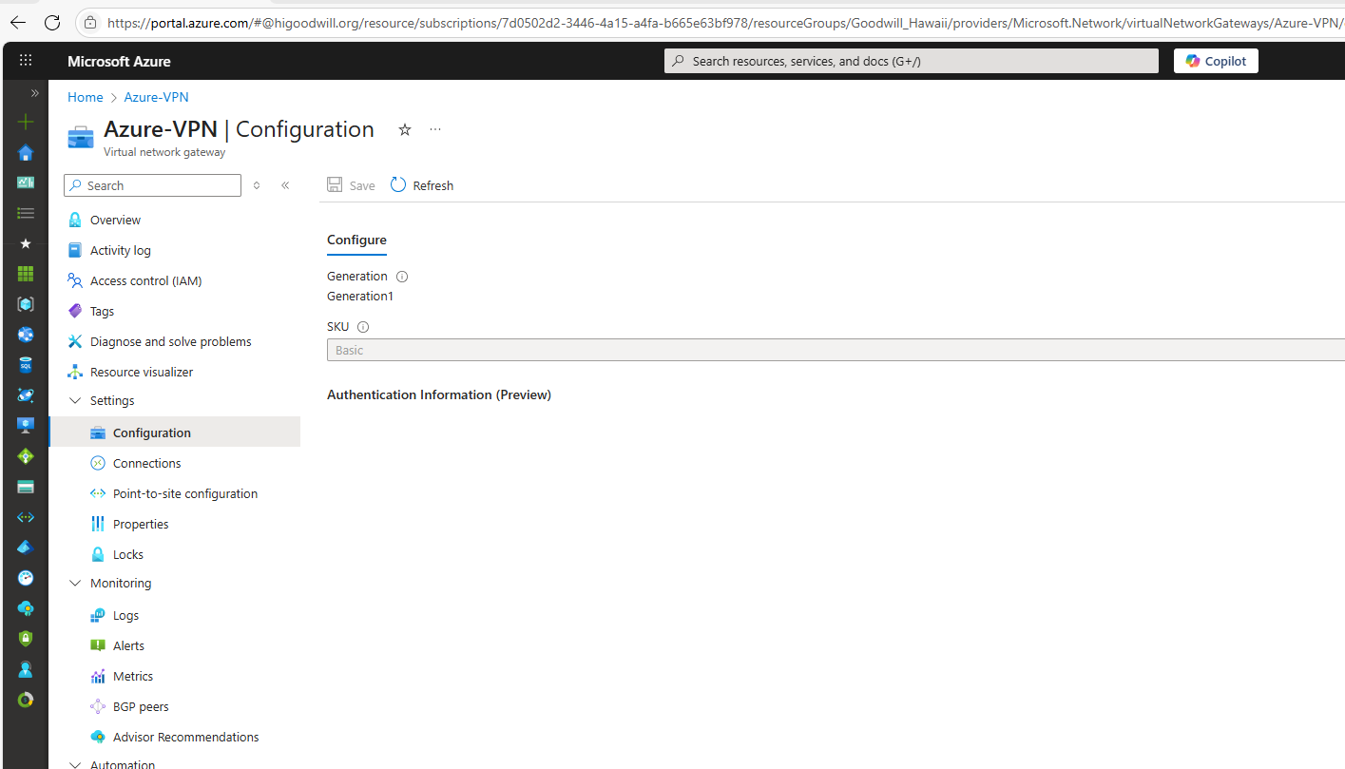Click the browser address bar URL
Viewport: 1345px width, 769px height.
pyautogui.click(x=722, y=22)
